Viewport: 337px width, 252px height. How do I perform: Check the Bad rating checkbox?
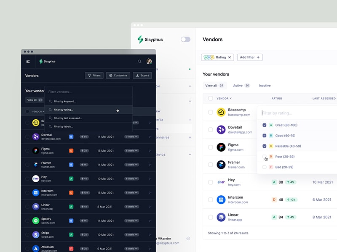pyautogui.click(x=265, y=167)
